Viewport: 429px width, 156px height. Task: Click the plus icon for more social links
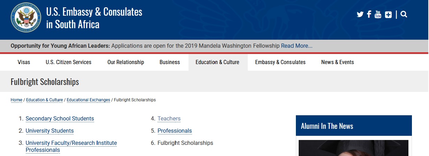(x=388, y=15)
